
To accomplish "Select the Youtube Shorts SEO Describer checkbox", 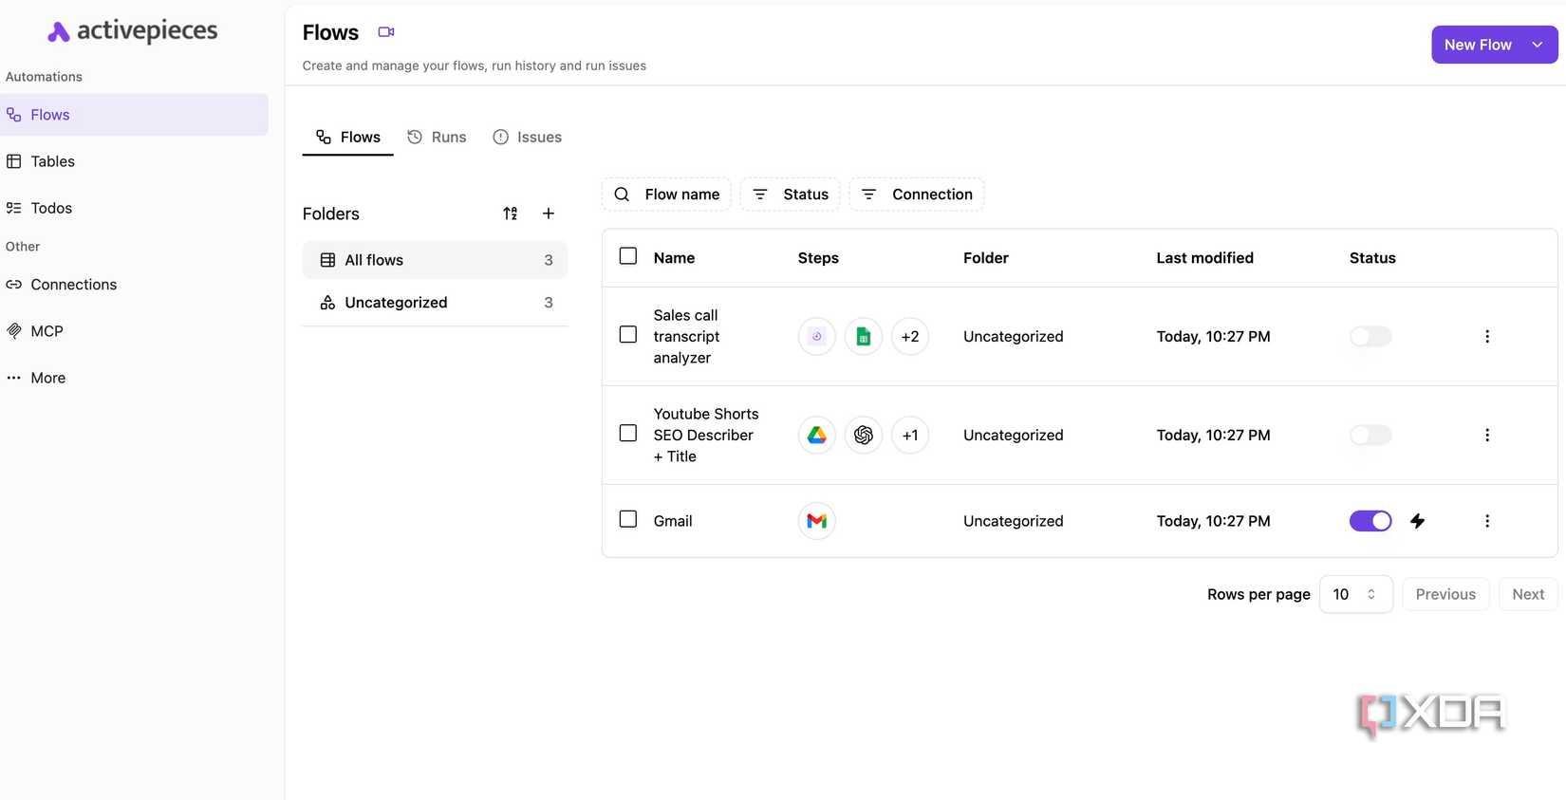I will pos(628,434).
